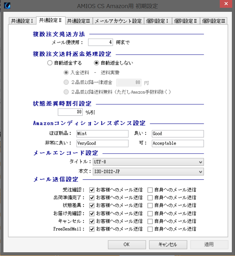The image size is (235, 256).
Task: Click the AMIOS app icon in the title bar
Action: coord(7,6)
